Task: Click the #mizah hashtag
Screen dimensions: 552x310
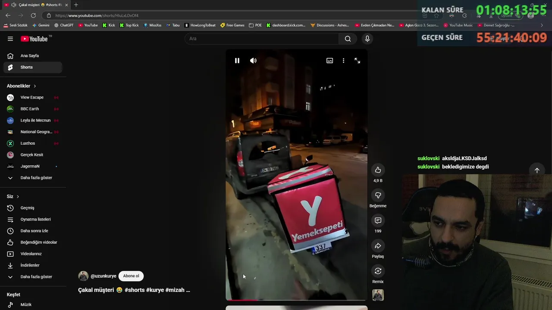Action: [175, 290]
